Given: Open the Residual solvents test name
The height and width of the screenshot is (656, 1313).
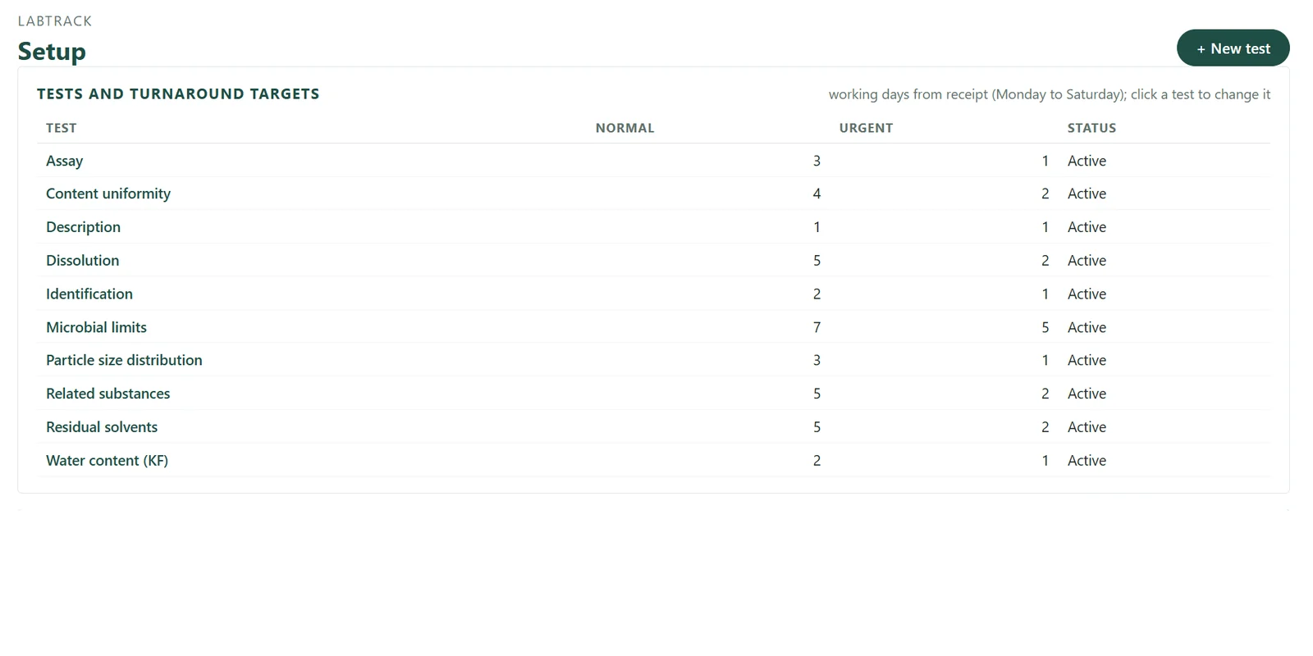Looking at the screenshot, I should [102, 427].
